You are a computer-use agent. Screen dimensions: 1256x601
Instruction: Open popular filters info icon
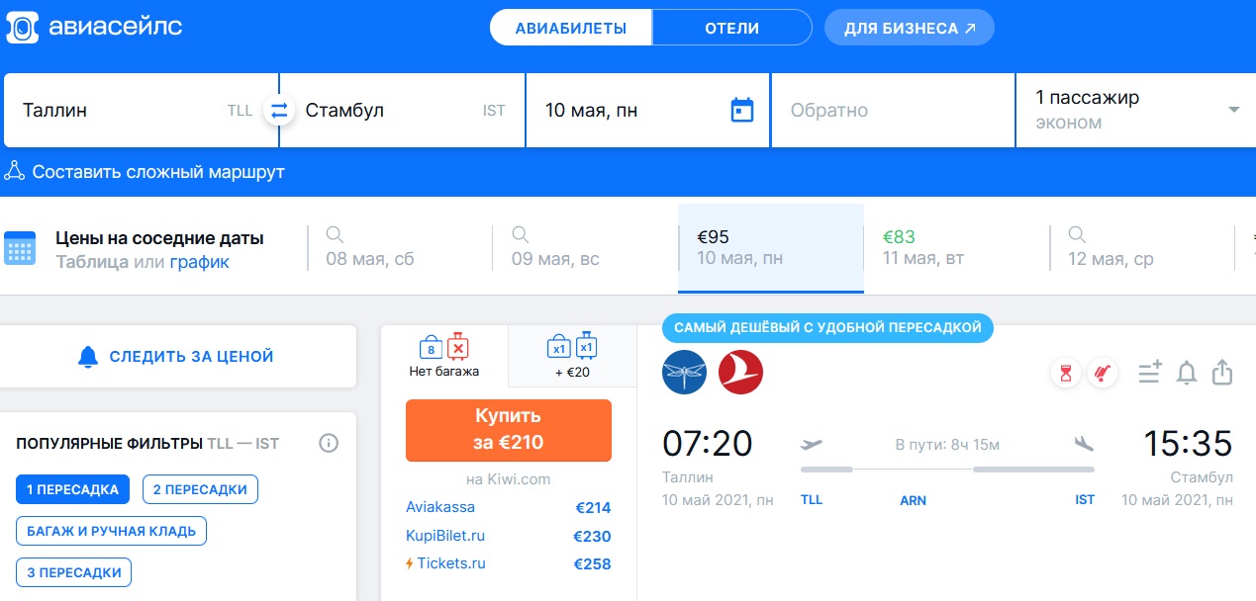pos(329,444)
